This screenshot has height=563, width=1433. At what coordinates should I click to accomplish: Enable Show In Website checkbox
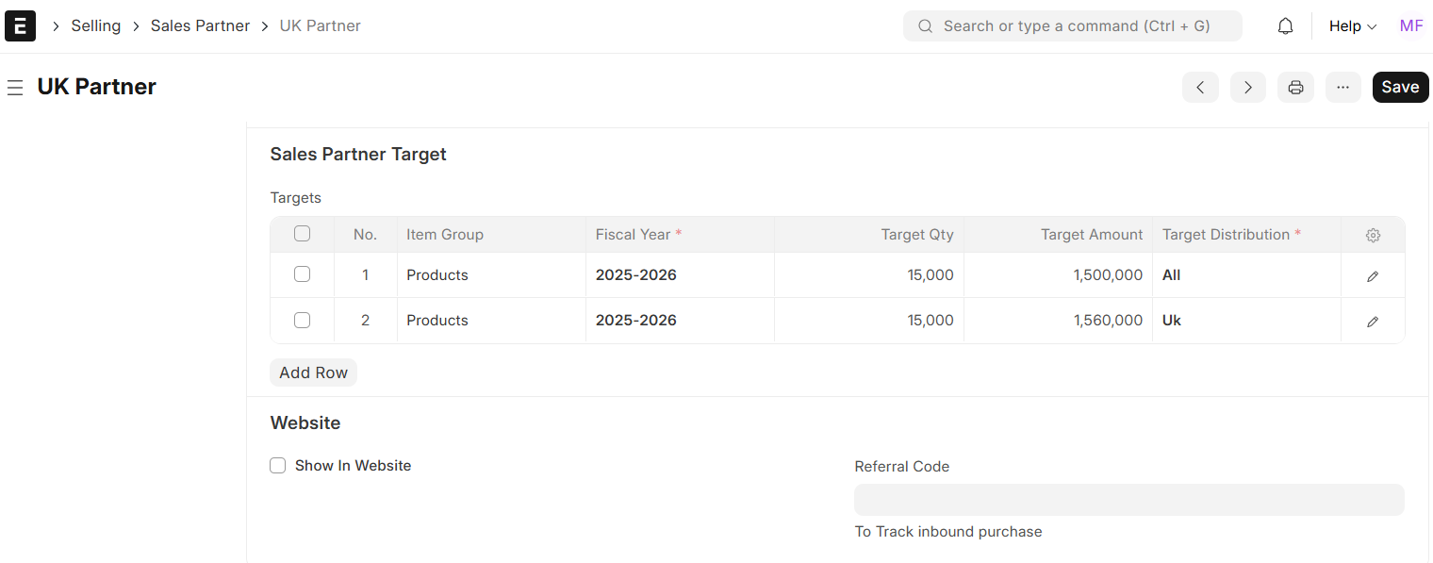click(x=278, y=466)
